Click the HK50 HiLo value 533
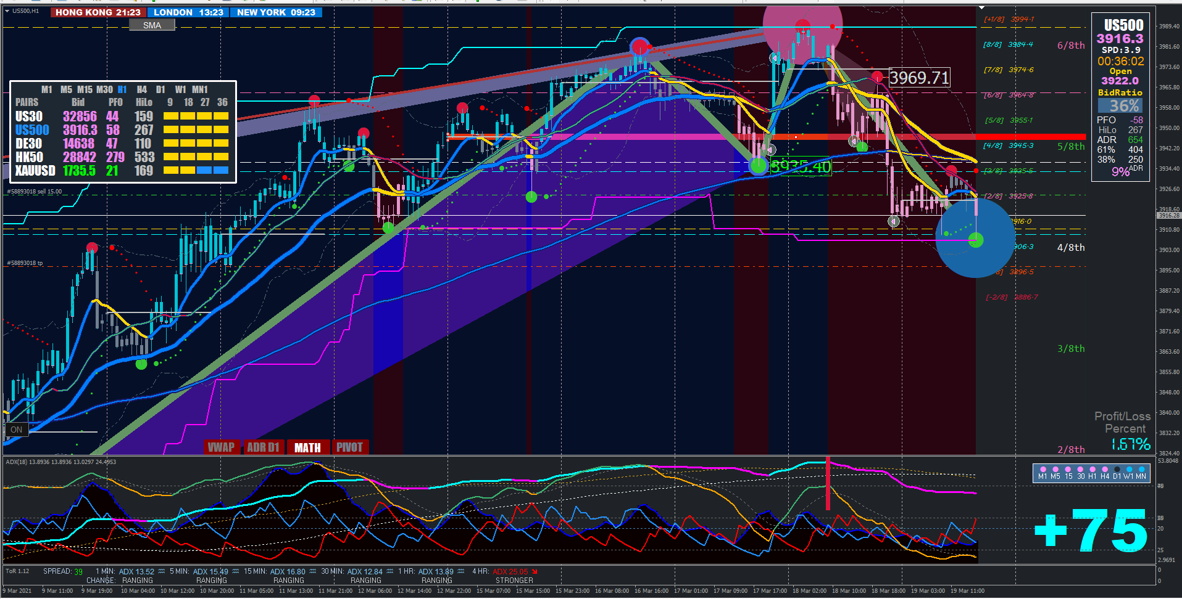Screen dimensions: 1182x599 (x=144, y=157)
